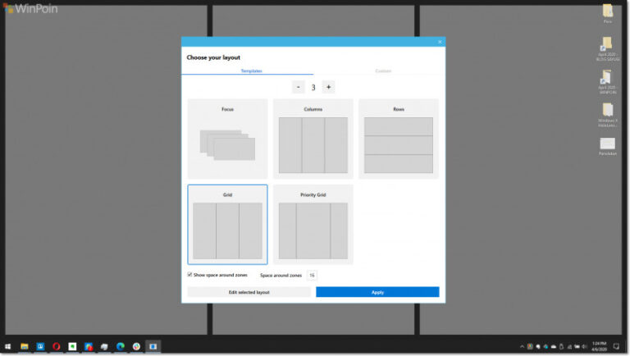The width and height of the screenshot is (630, 356).
Task: Select the bottom white desktop icon
Action: 608,147
